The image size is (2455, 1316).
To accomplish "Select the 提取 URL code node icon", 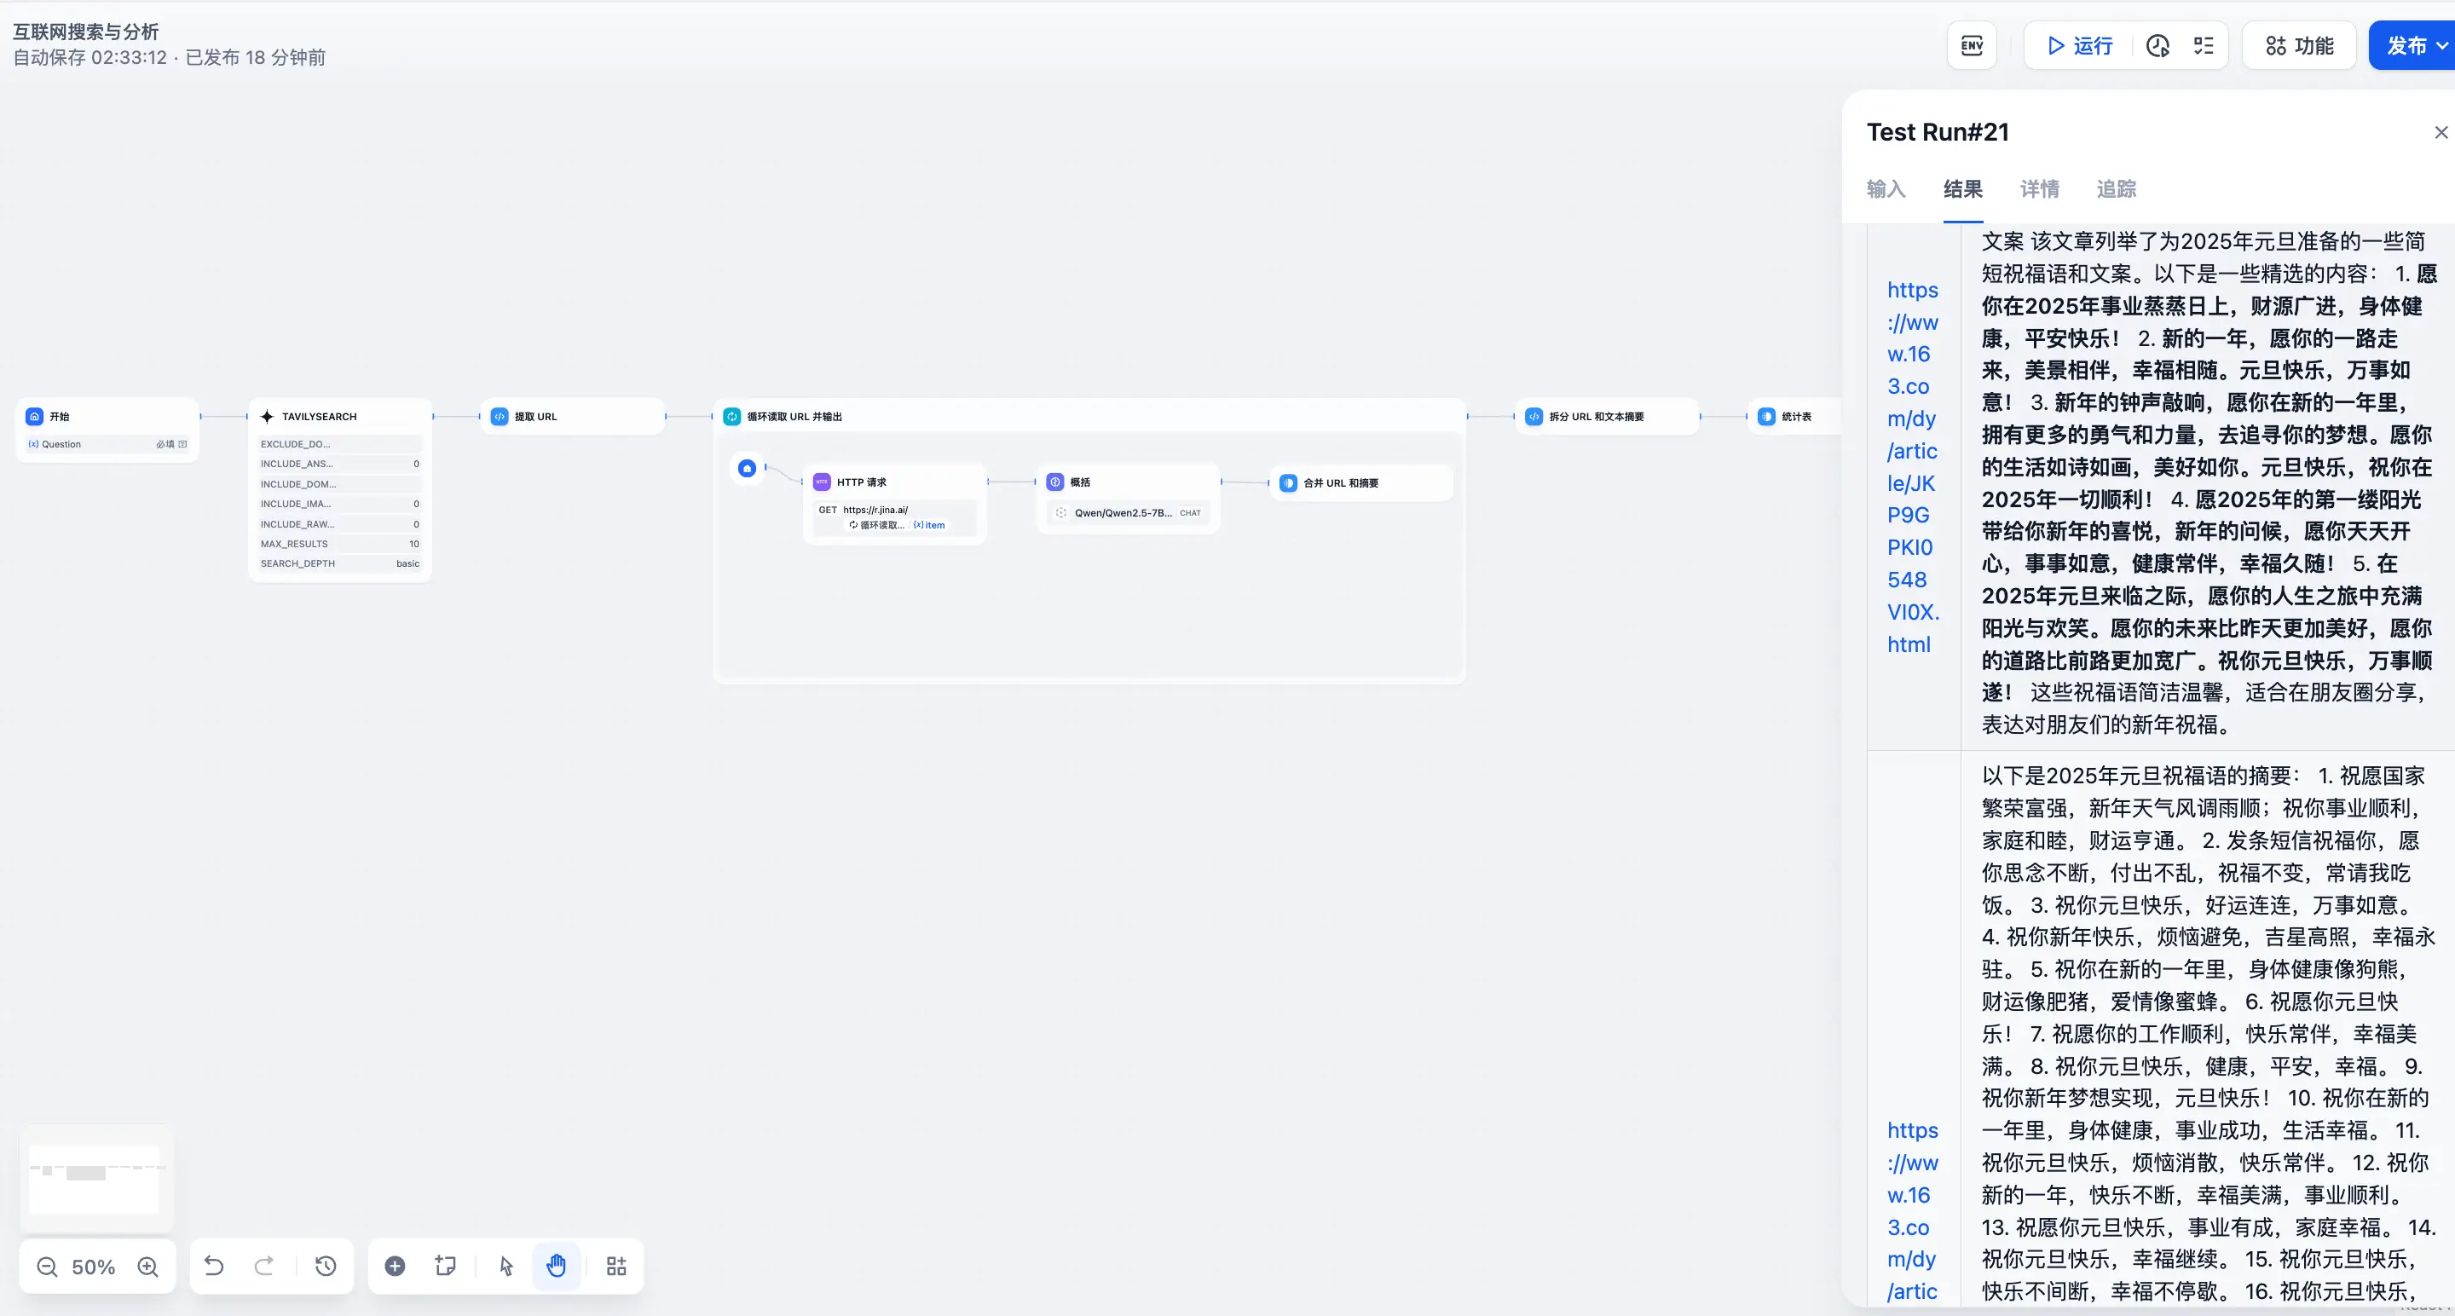I will click(x=500, y=417).
